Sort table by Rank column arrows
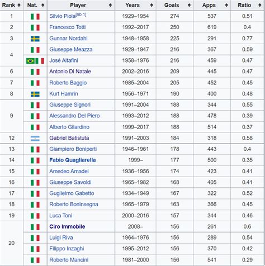The image size is (265, 266). (19, 5)
